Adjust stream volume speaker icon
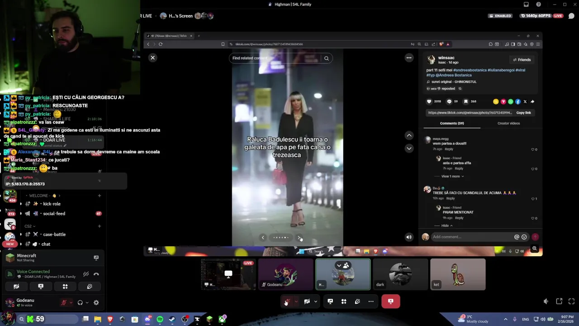 546,302
